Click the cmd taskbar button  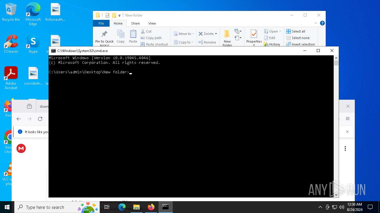click(165, 207)
